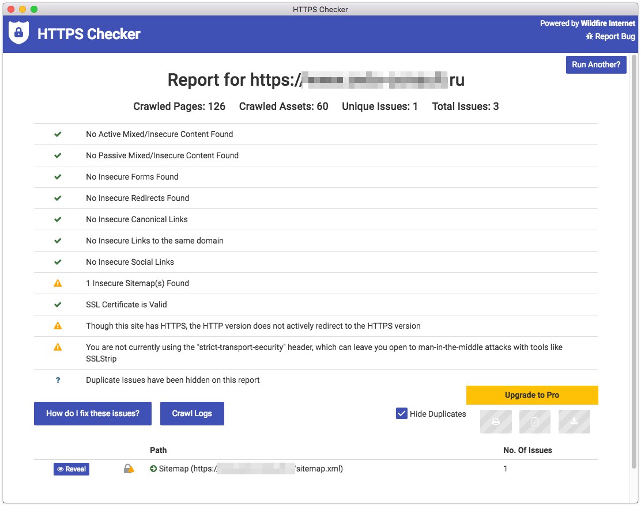
Task: Click the 'Total Issues: 3' text
Action: tap(465, 106)
